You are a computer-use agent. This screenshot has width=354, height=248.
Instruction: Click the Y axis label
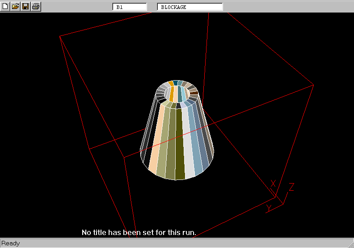[x=269, y=208]
